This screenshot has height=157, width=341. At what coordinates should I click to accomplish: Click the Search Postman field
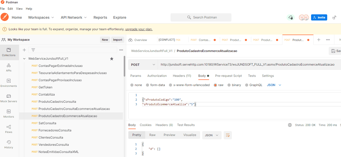pyautogui.click(x=201, y=17)
